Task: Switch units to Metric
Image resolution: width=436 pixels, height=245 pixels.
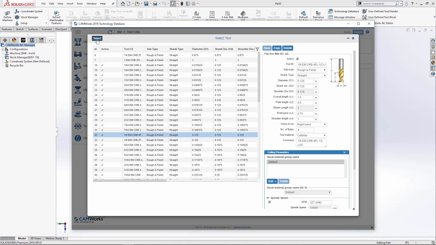Action: click(347, 32)
